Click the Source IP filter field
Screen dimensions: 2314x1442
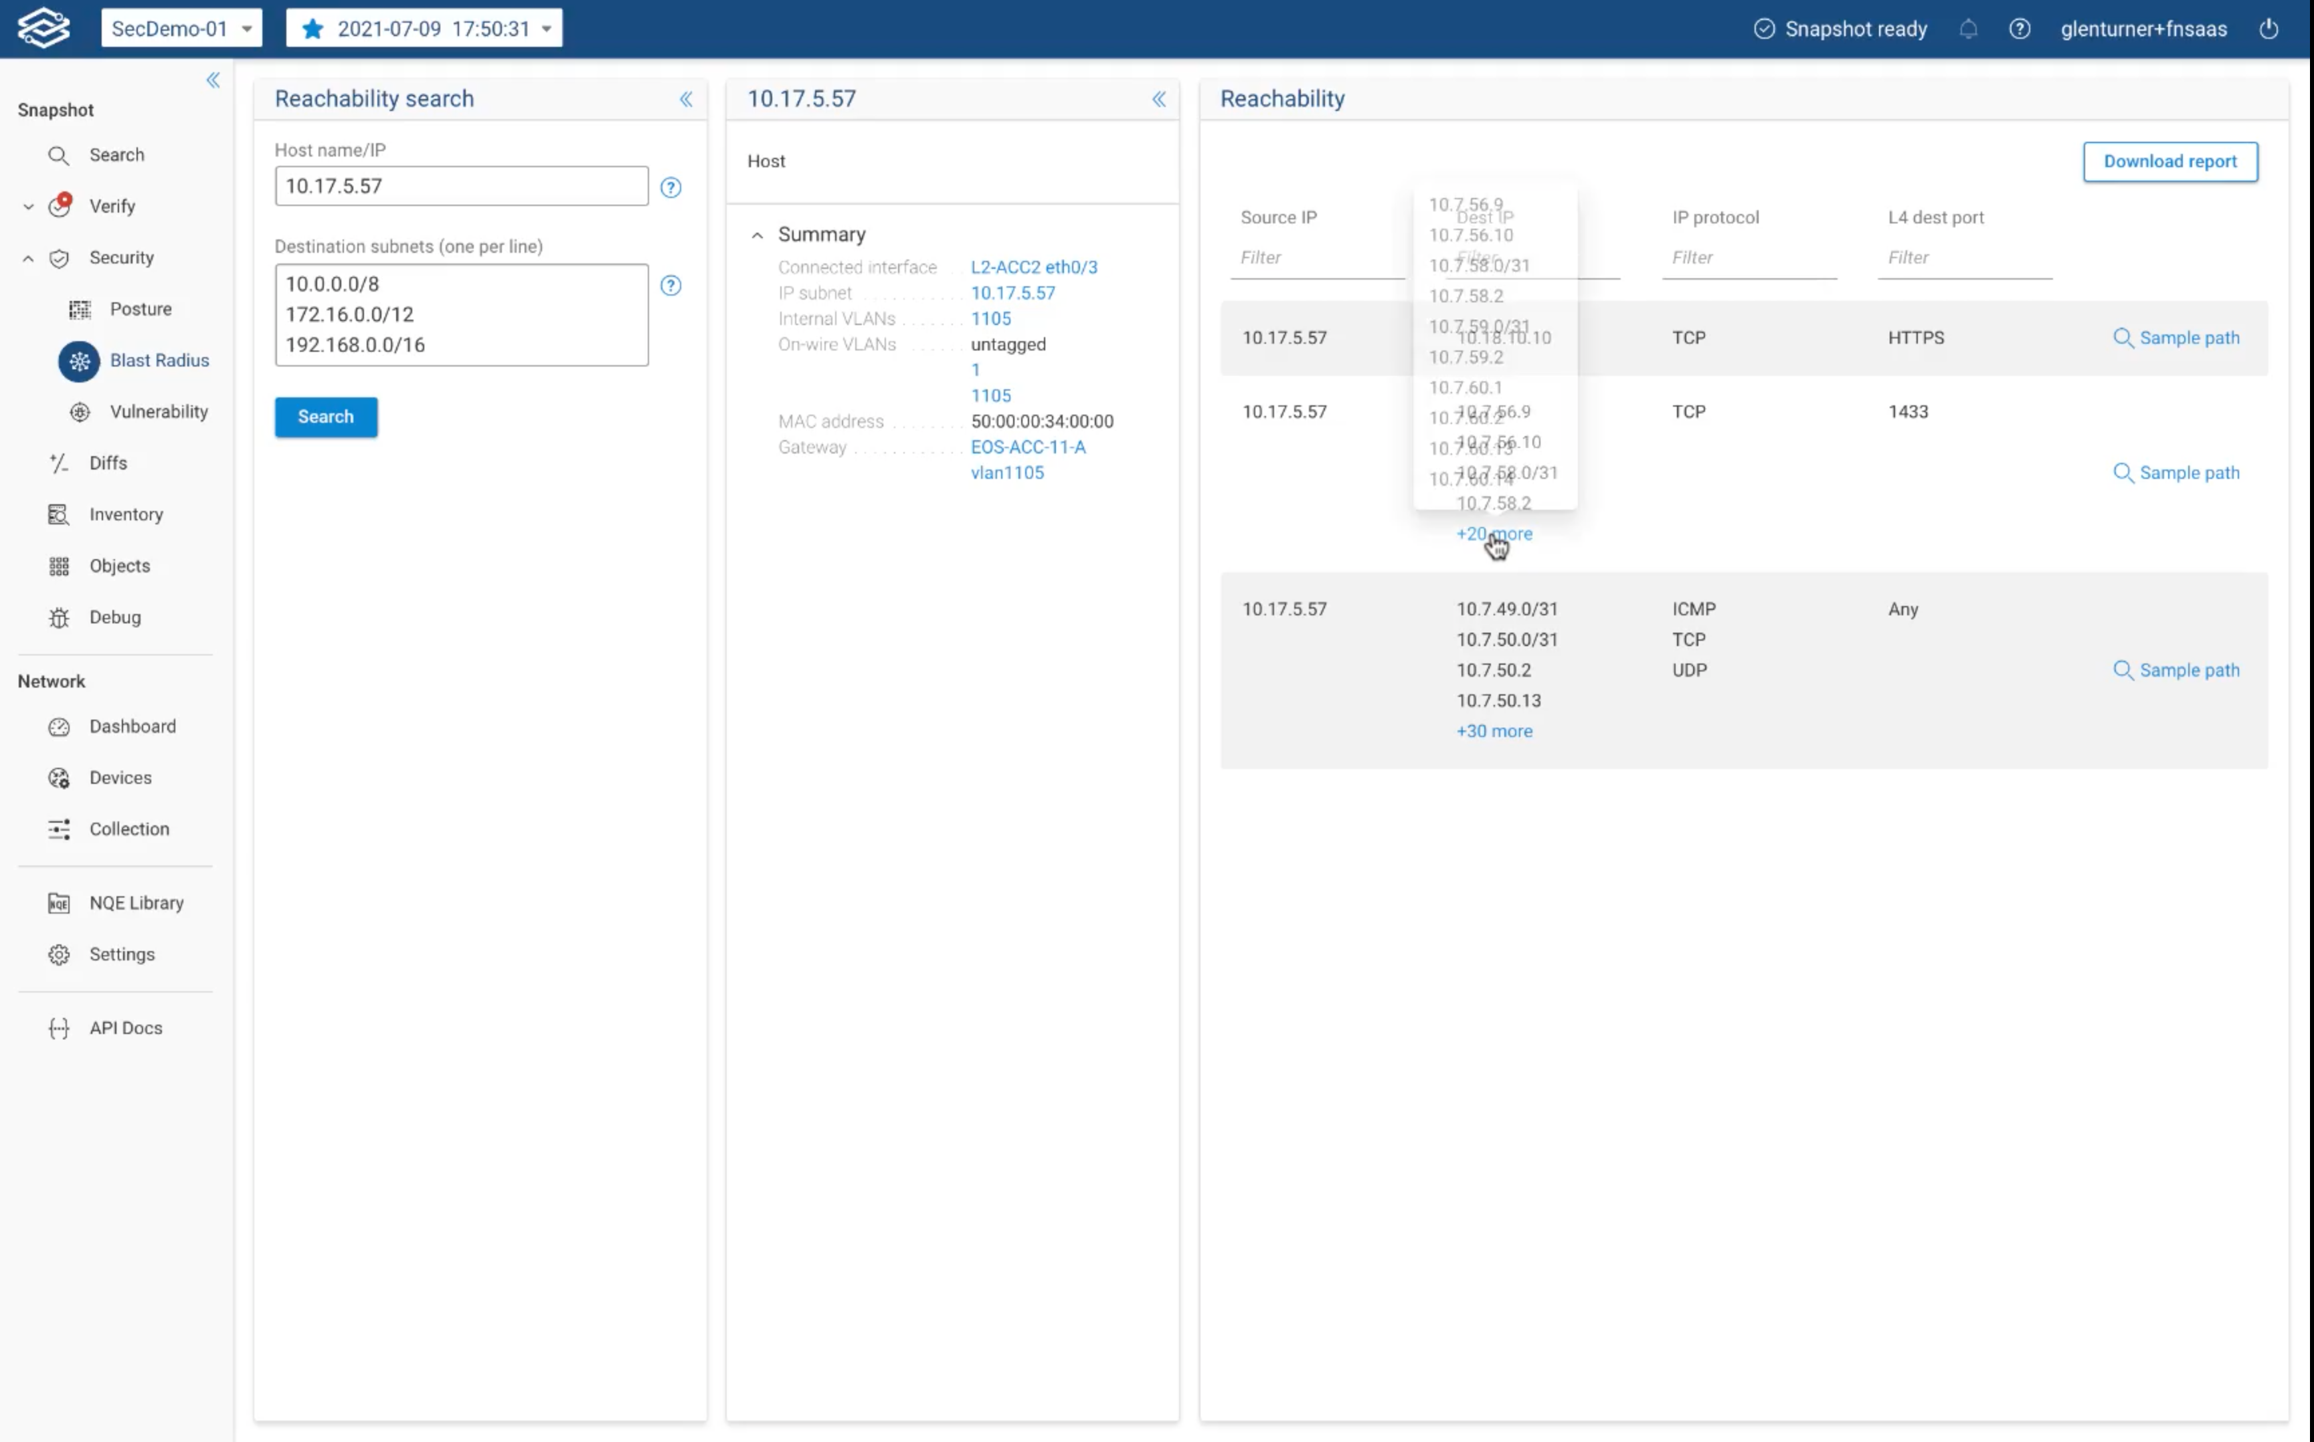(1316, 257)
